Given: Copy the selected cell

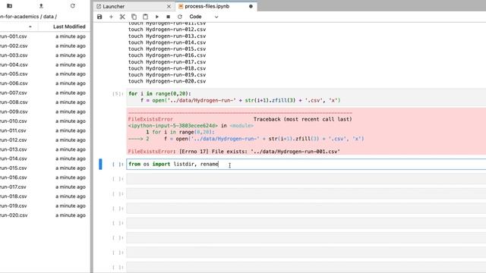Looking at the screenshot, I should pos(134,17).
